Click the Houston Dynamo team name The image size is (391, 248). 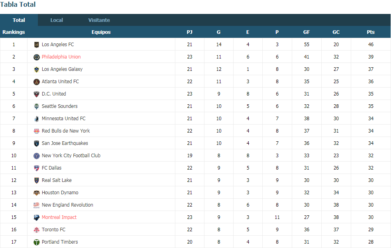tap(60, 193)
